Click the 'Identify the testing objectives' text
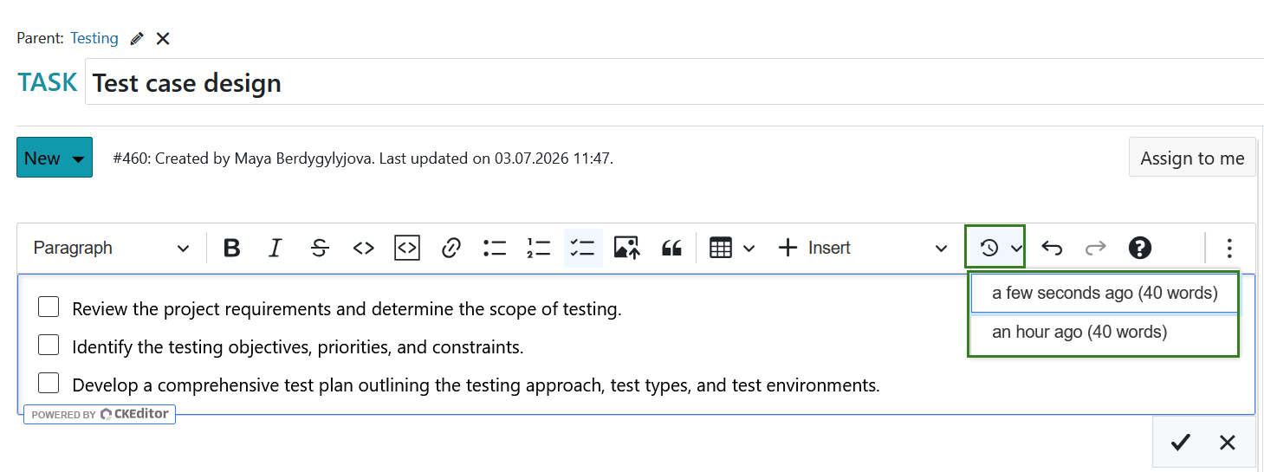1264x472 pixels. click(298, 347)
